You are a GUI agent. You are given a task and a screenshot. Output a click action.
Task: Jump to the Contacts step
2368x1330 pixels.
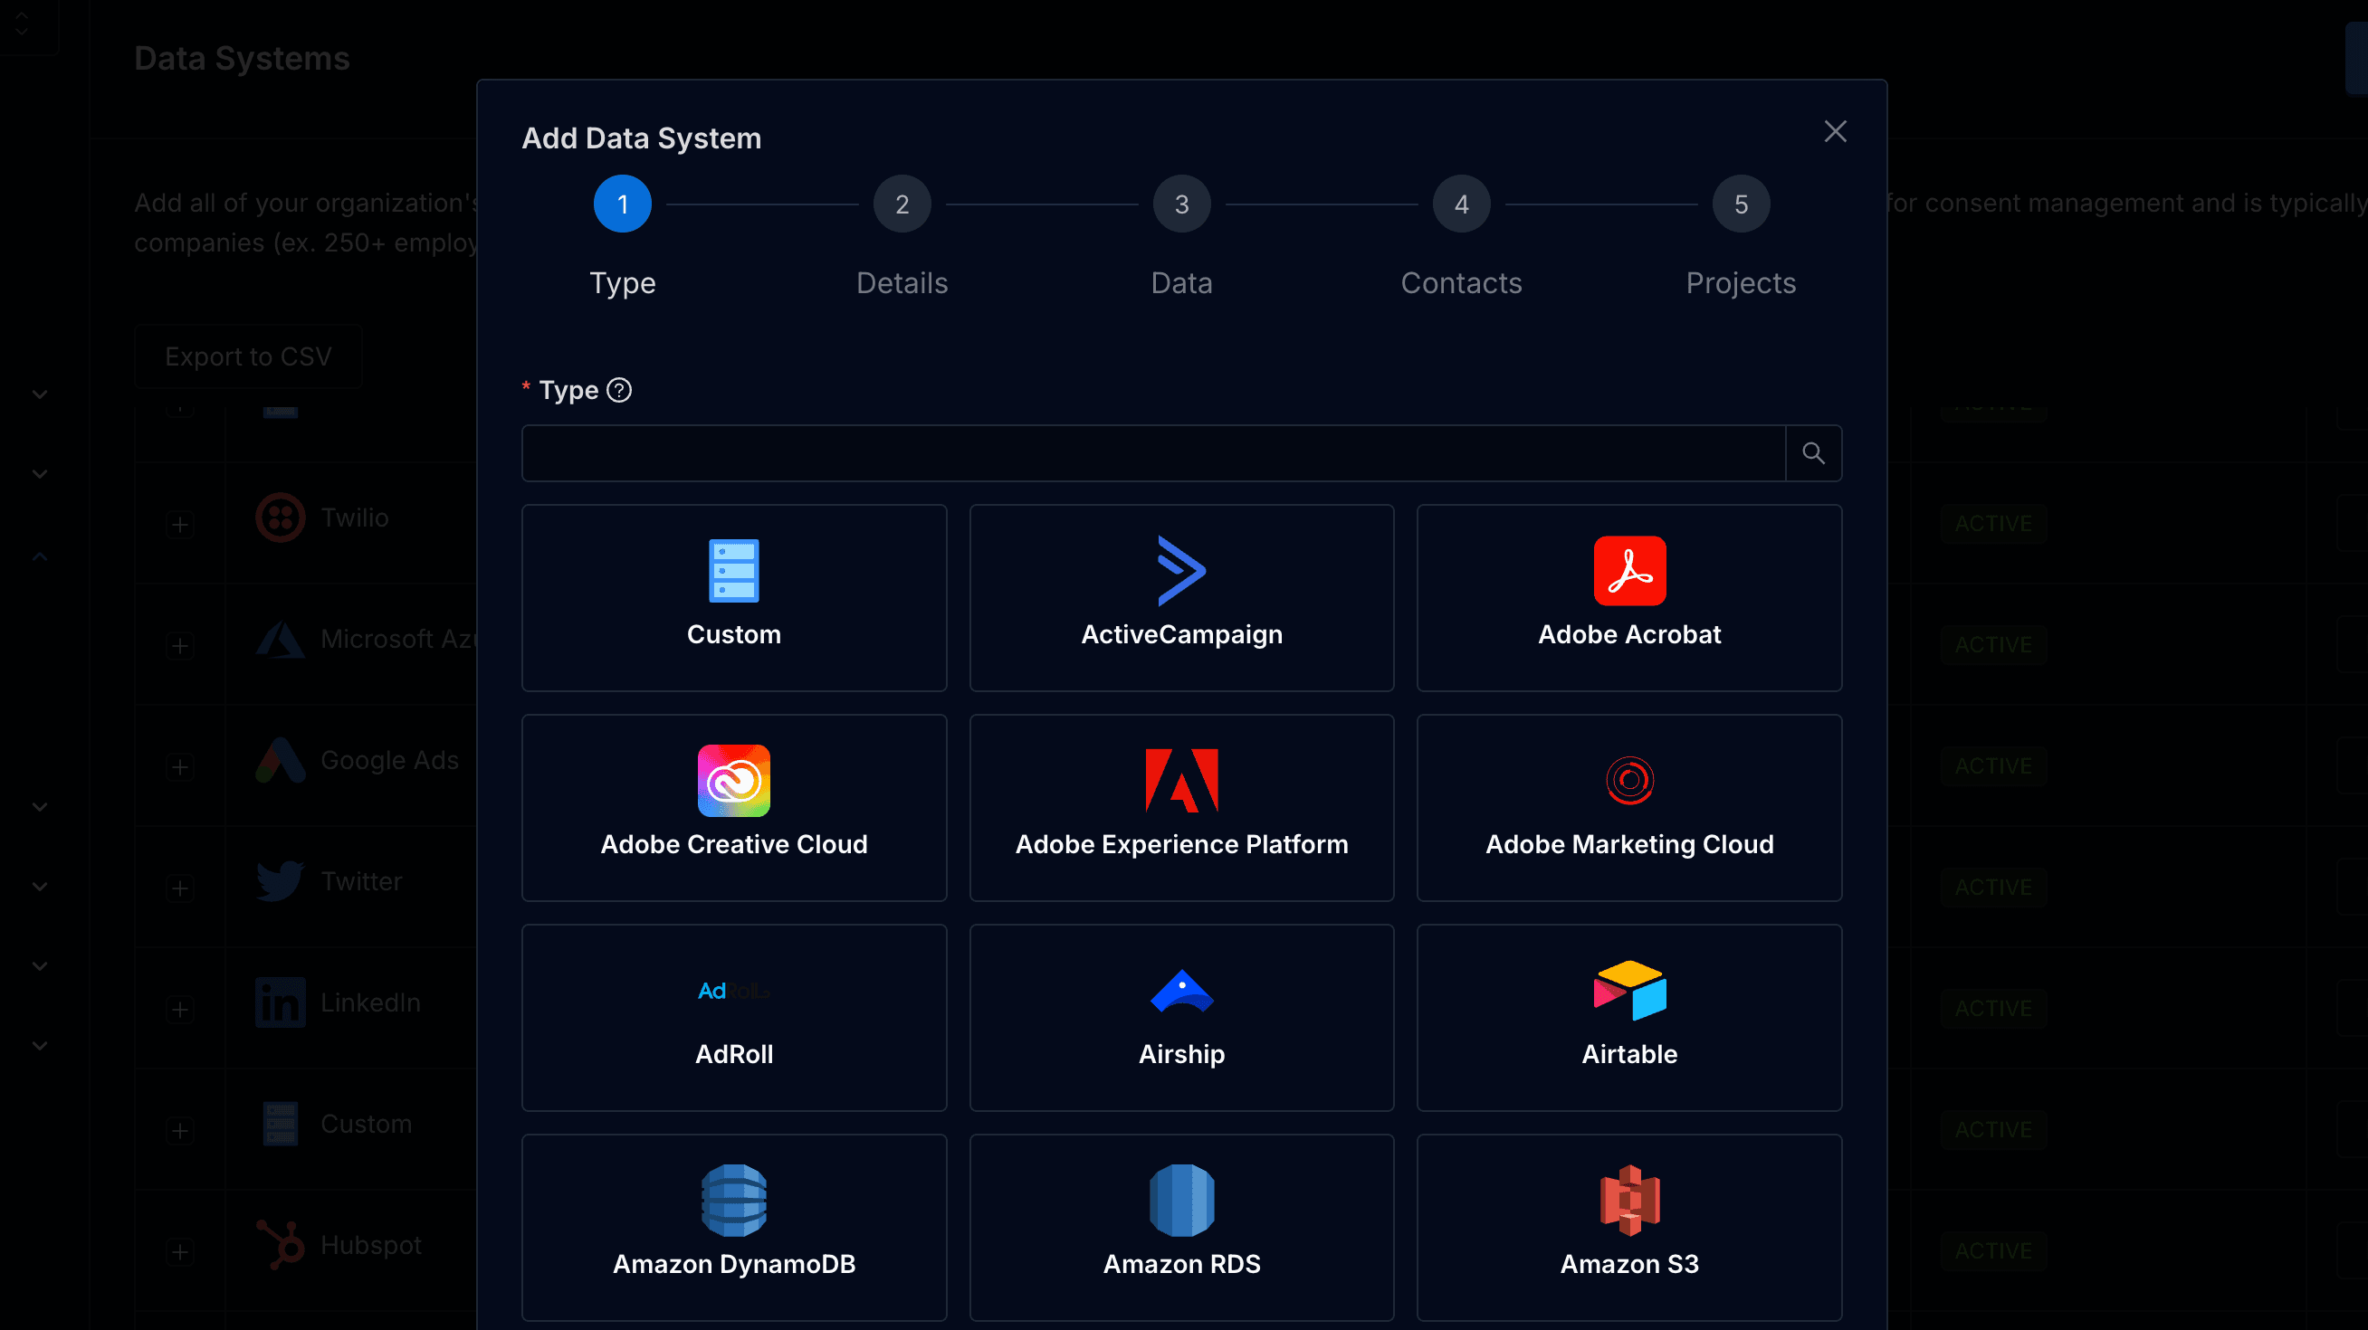(x=1461, y=204)
